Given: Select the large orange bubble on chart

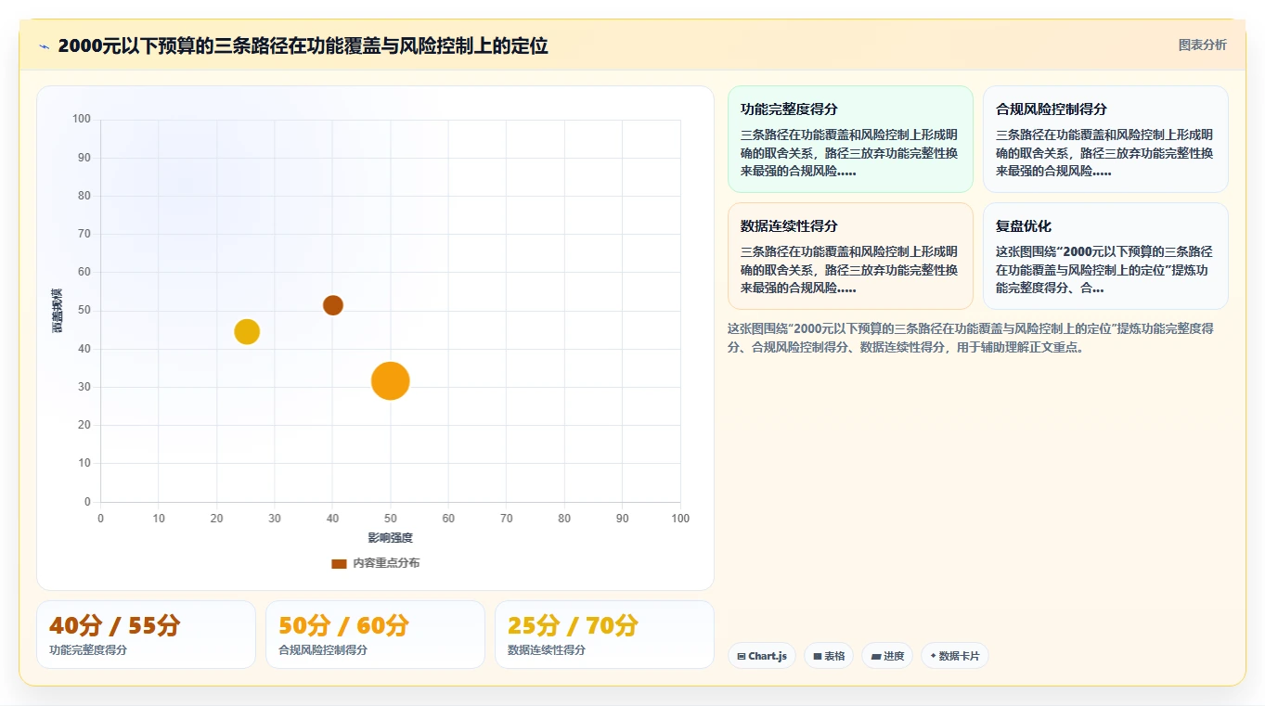Looking at the screenshot, I should [391, 381].
